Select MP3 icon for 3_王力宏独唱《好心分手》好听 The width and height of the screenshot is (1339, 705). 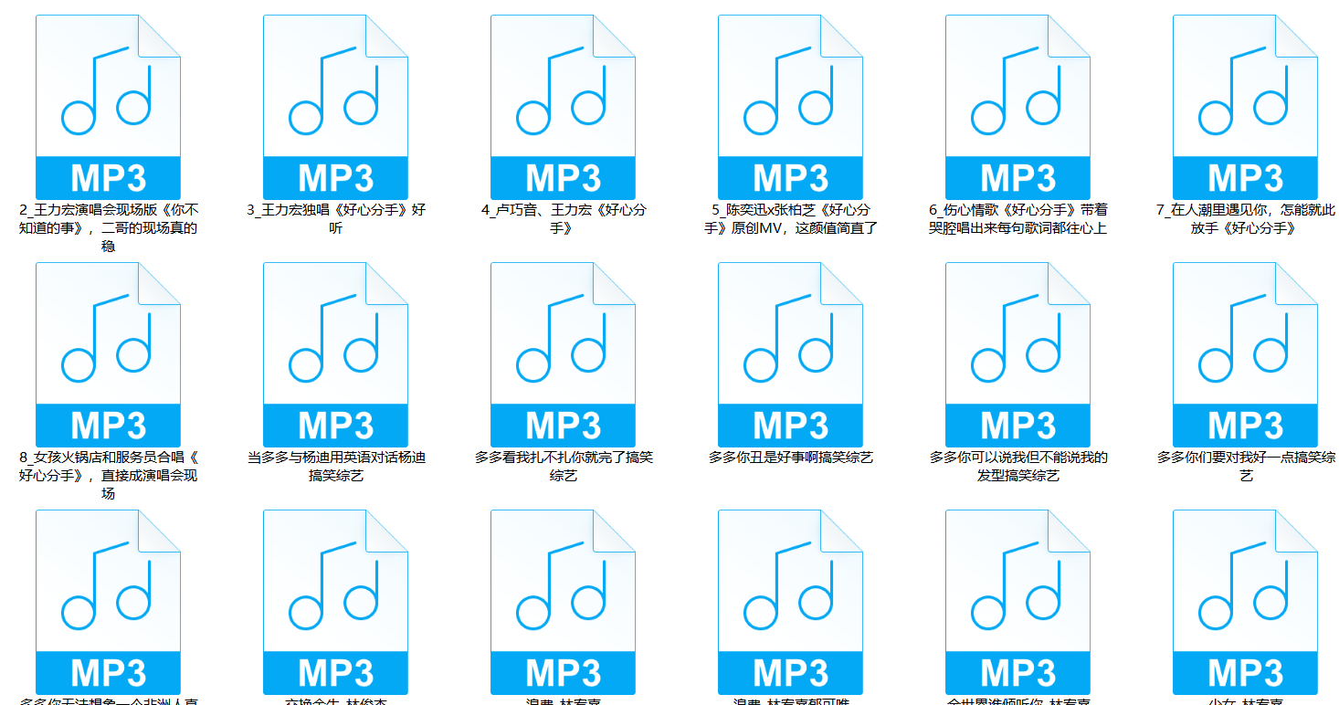coord(335,107)
